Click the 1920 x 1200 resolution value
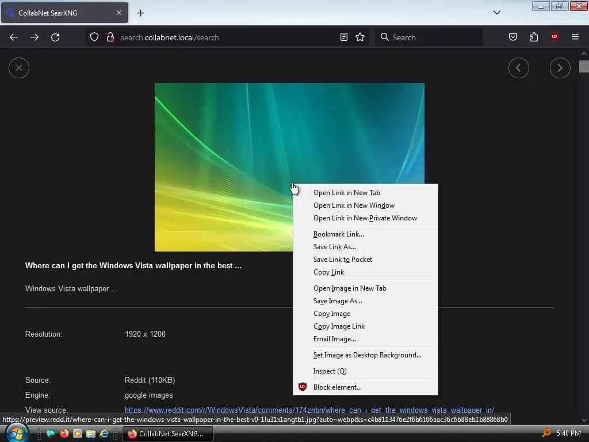 pyautogui.click(x=145, y=334)
